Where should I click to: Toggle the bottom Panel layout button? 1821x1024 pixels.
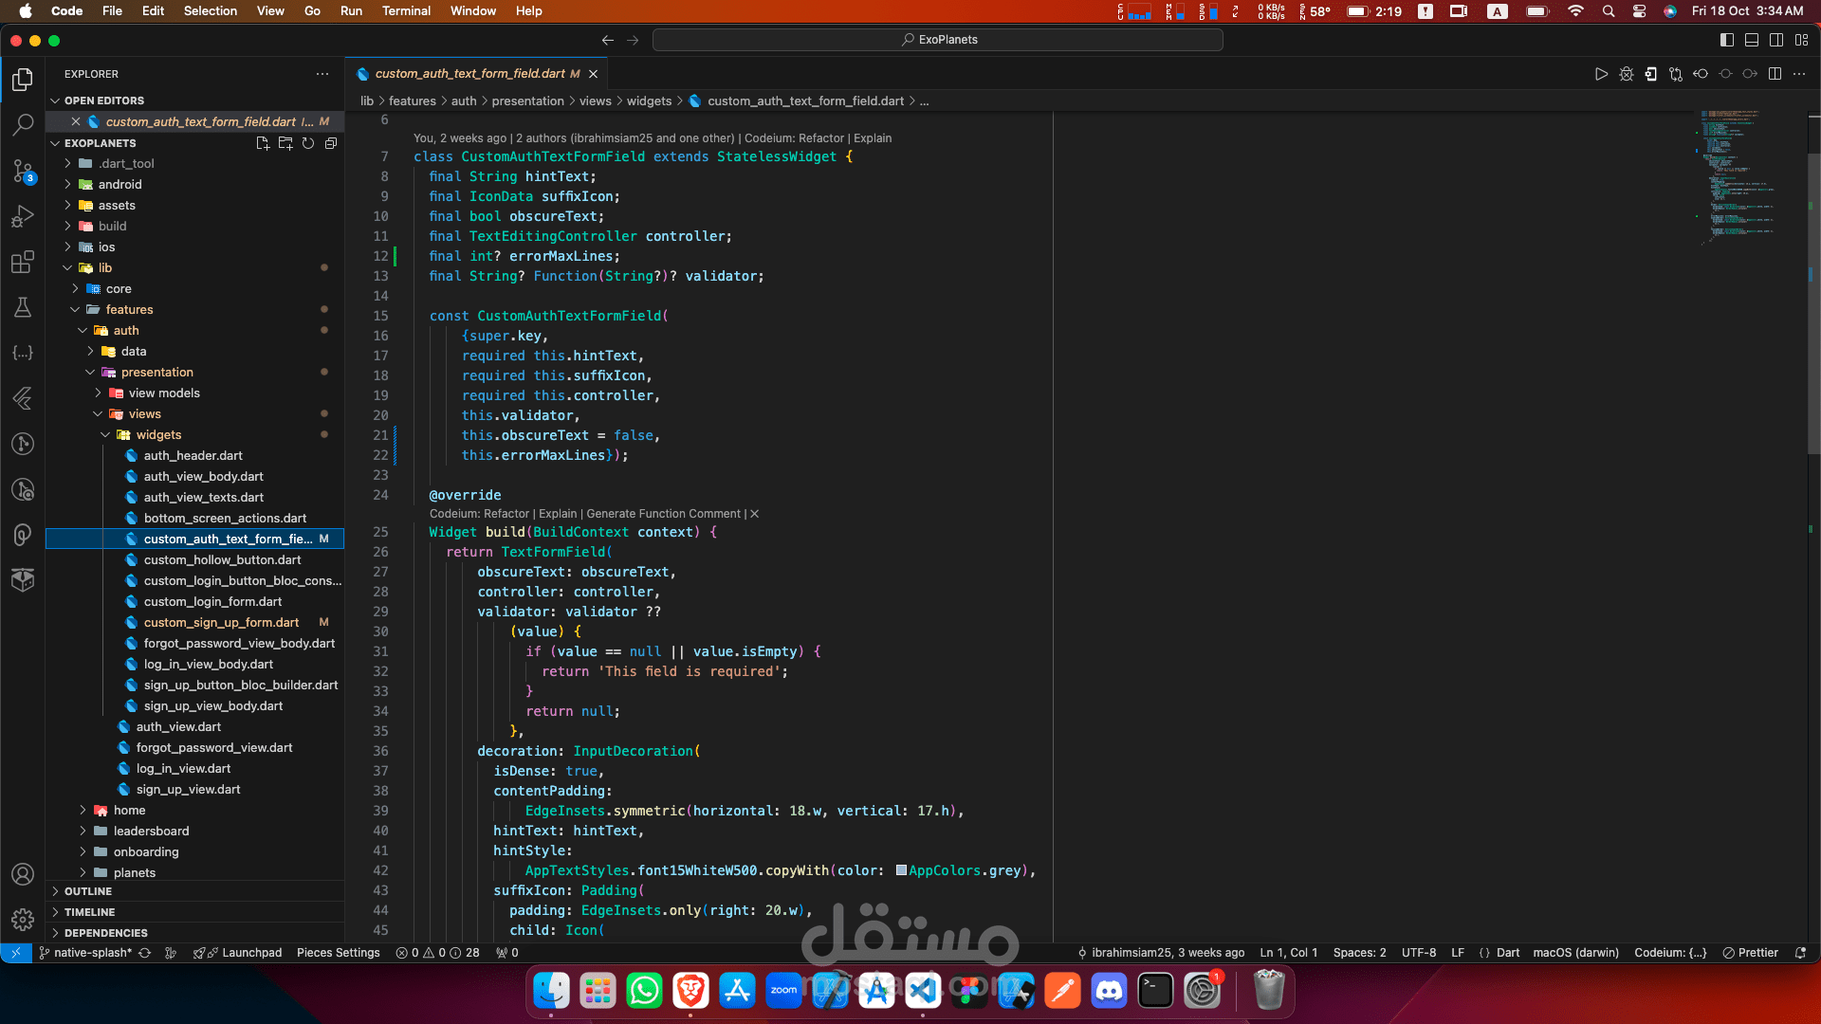click(1752, 40)
